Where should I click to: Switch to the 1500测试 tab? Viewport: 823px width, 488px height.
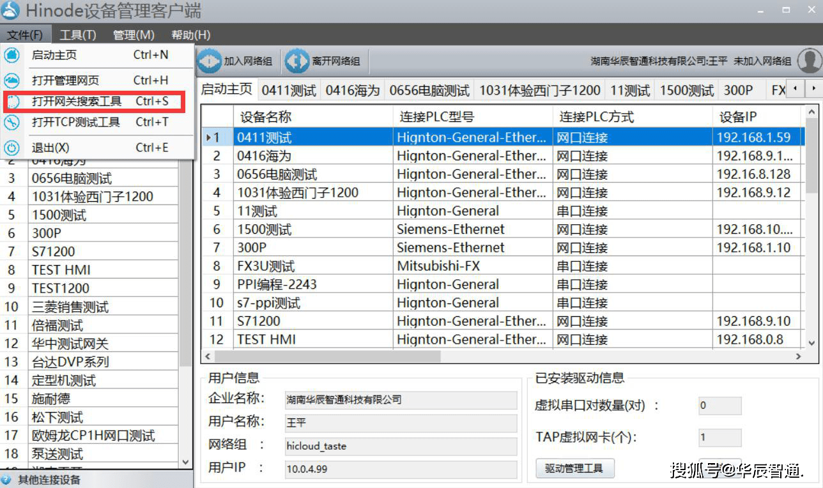click(x=686, y=91)
